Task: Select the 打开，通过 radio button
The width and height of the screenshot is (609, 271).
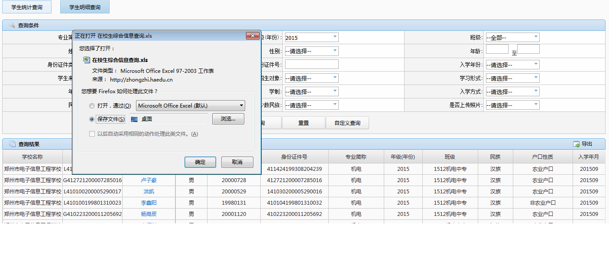Action: point(91,106)
